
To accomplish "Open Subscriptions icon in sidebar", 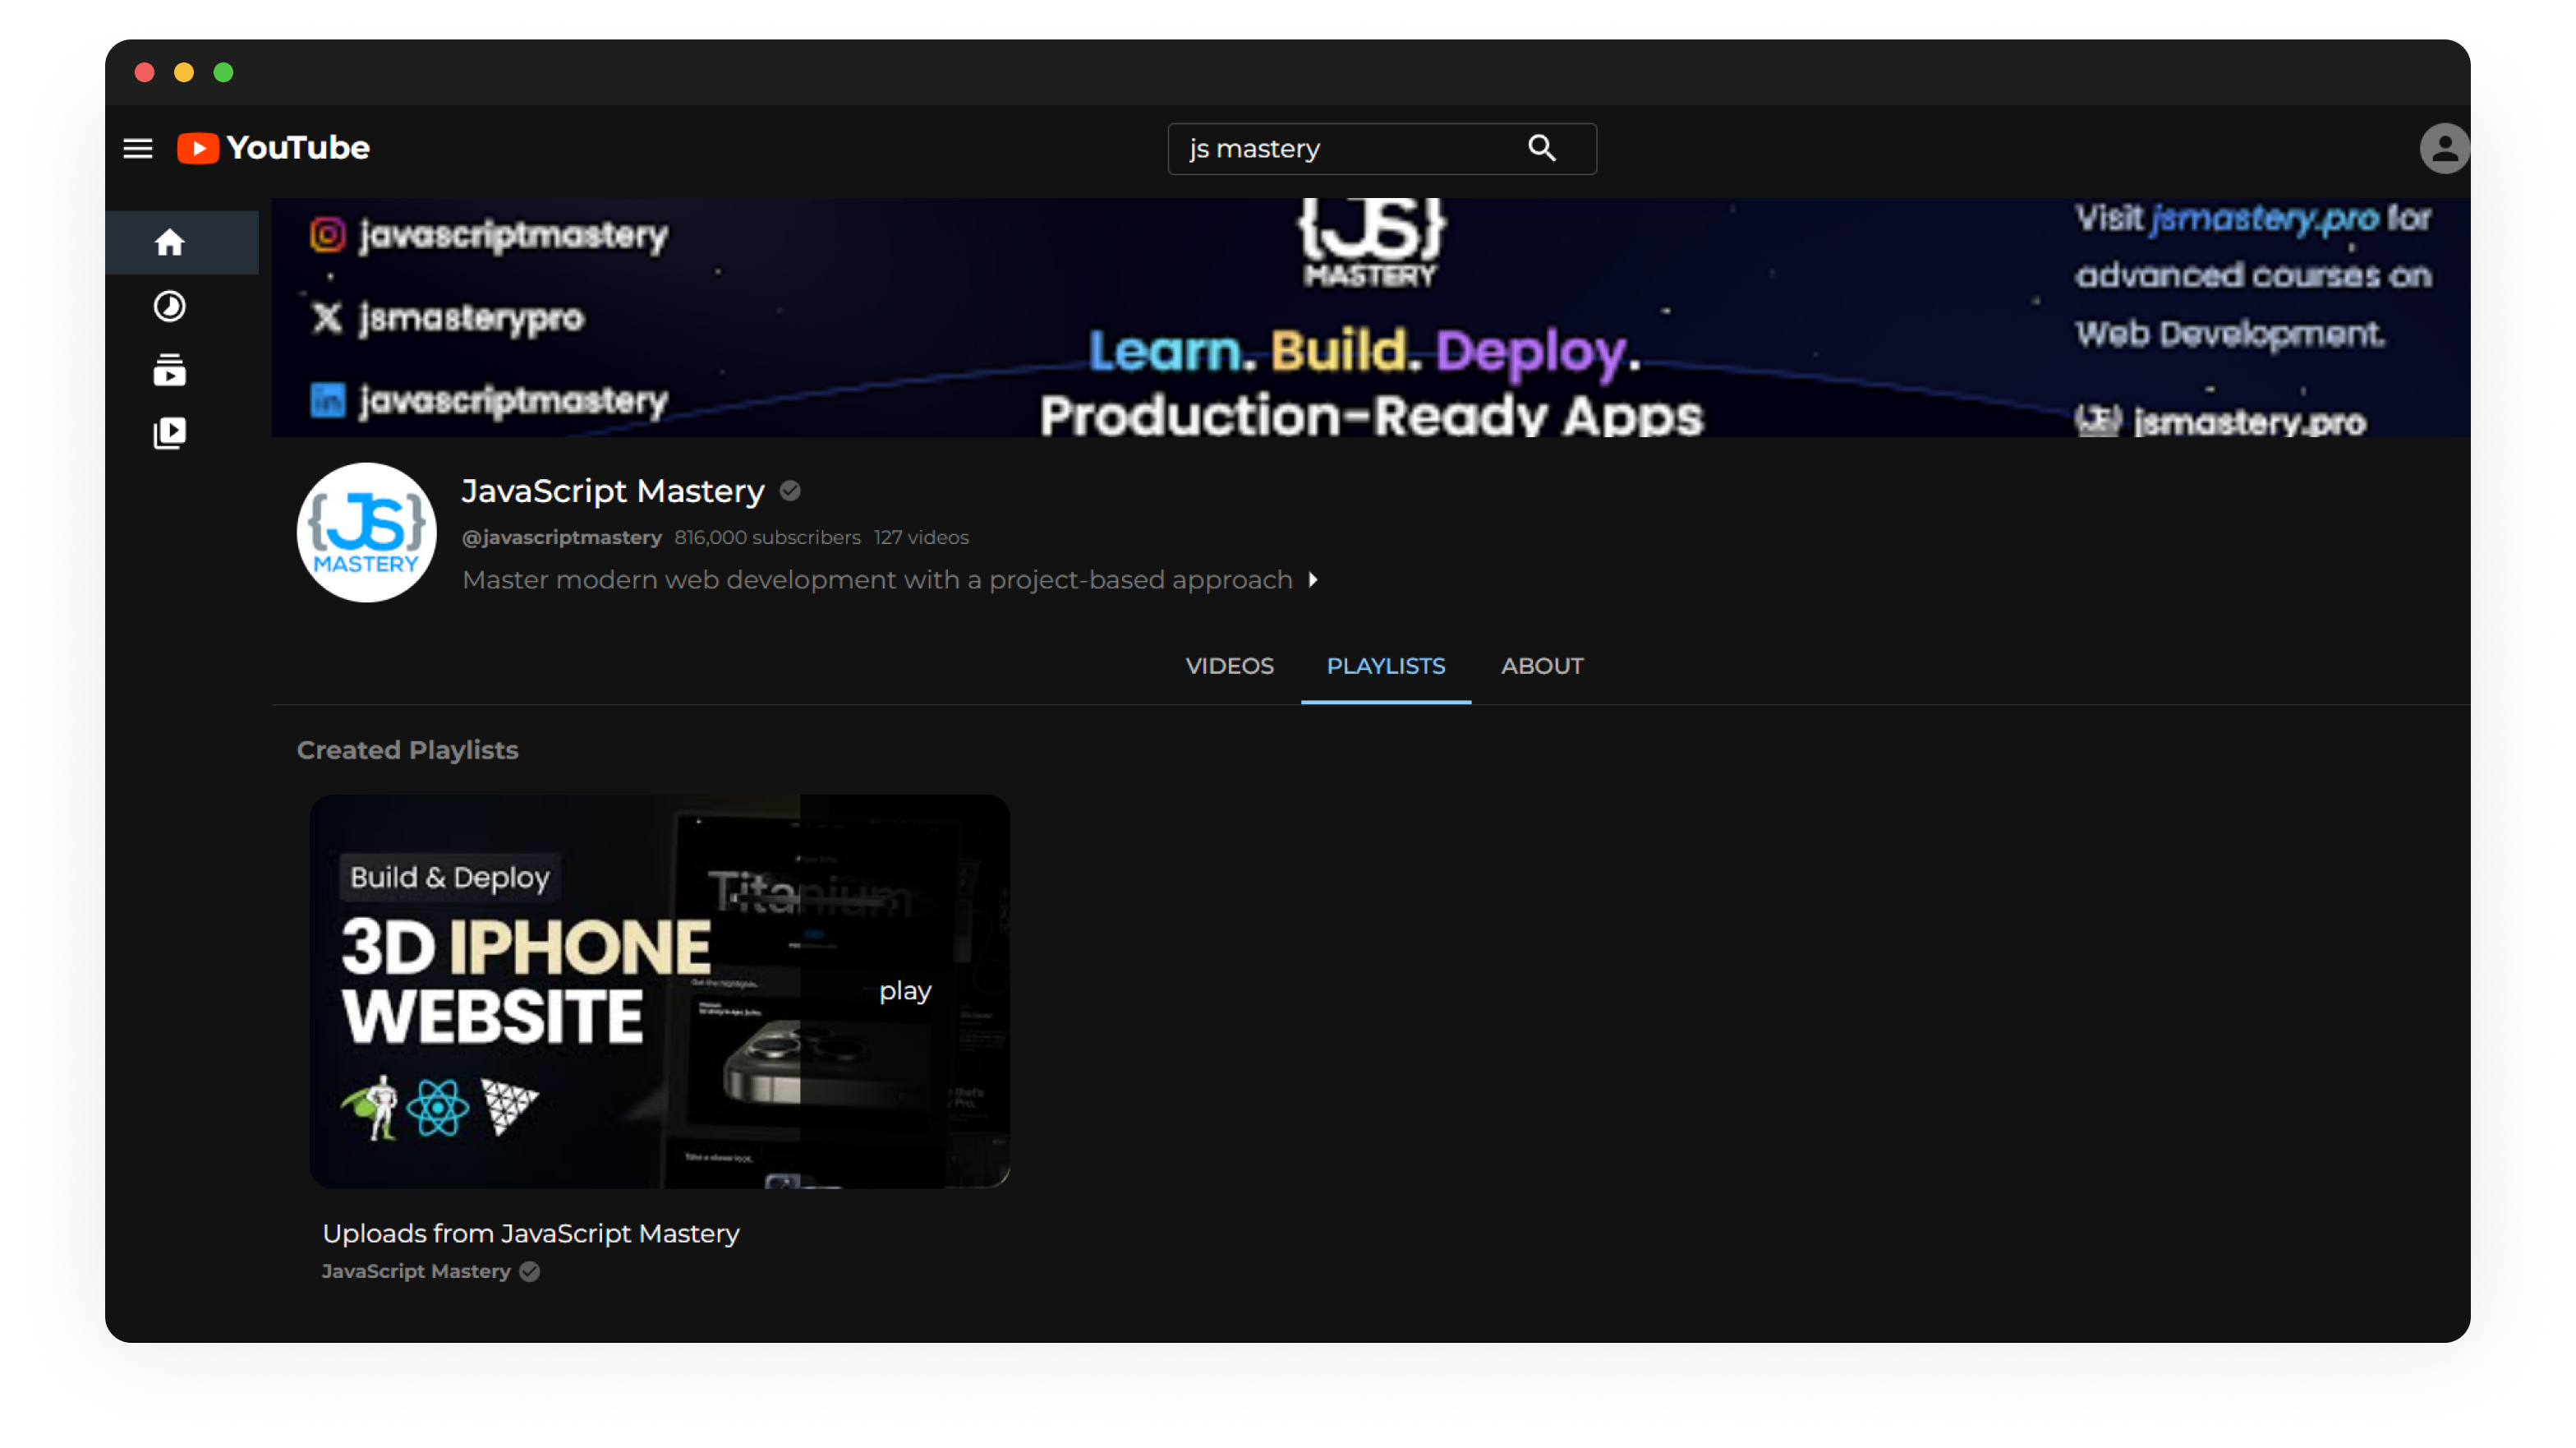I will [x=170, y=371].
